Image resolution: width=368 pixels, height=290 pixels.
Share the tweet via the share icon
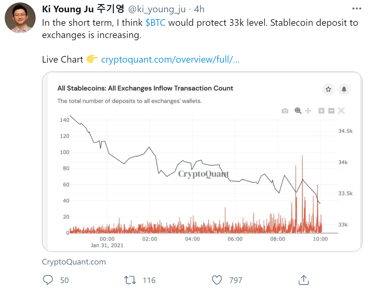[304, 280]
